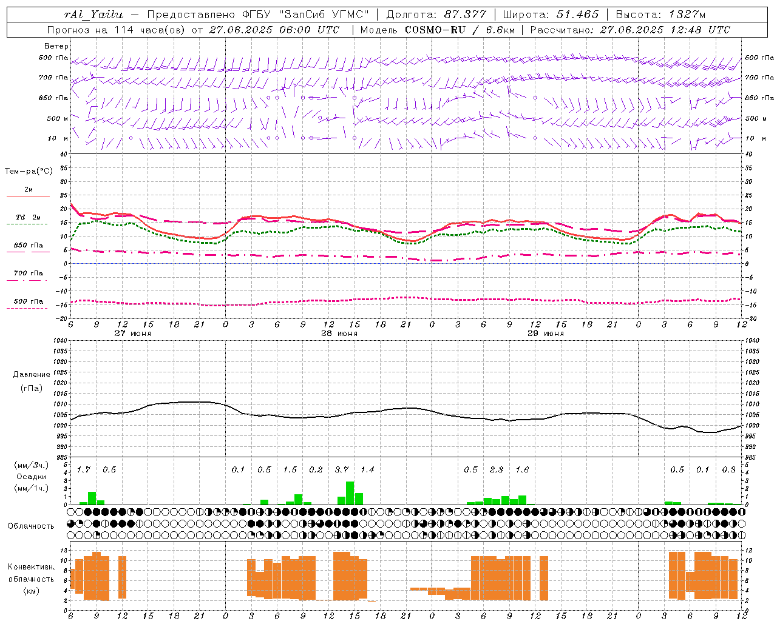777x621 pixels.
Task: Click Рассчитано: 27.06.2025 12:48 UTC text
Action: (x=630, y=30)
